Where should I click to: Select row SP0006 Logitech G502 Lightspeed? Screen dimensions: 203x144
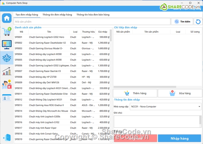(62, 66)
